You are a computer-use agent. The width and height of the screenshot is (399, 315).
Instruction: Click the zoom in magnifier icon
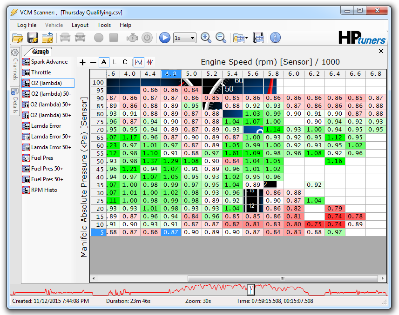[x=206, y=38]
